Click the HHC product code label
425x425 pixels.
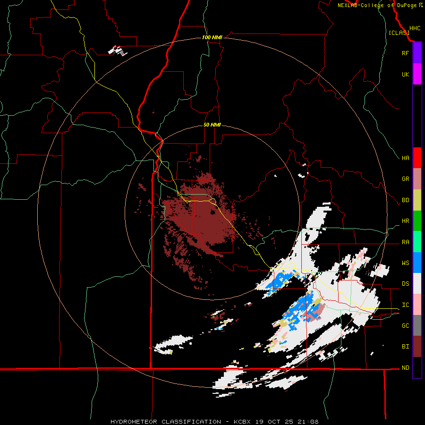(x=415, y=28)
